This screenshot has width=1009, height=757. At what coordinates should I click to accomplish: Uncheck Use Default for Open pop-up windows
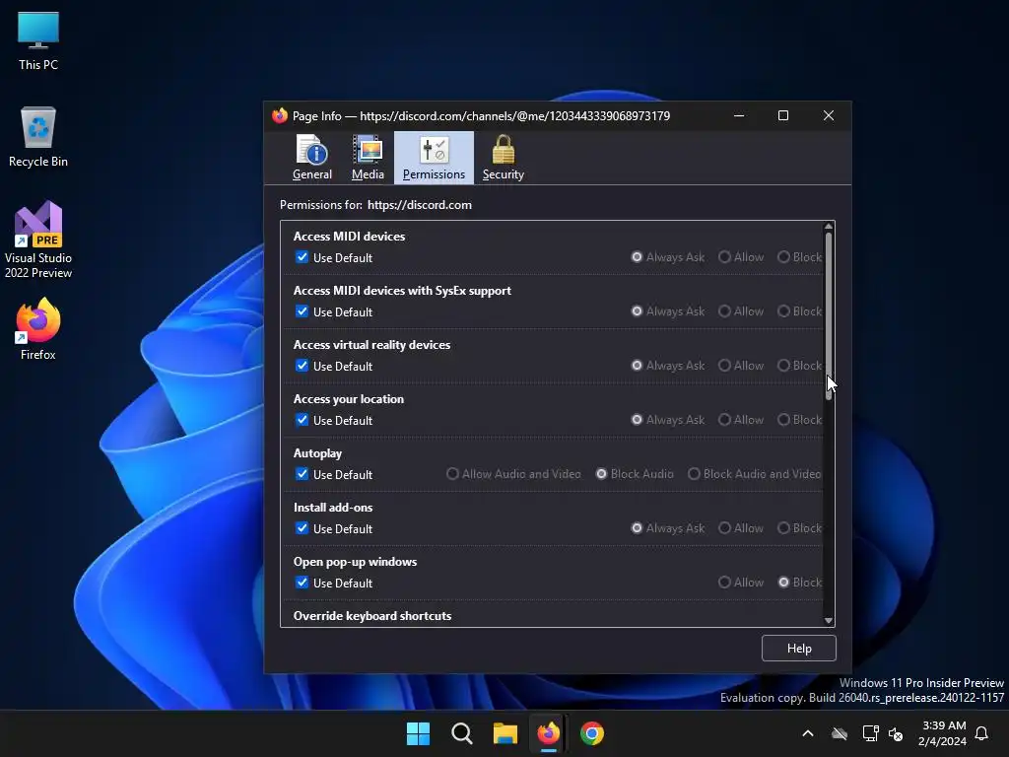(x=302, y=582)
